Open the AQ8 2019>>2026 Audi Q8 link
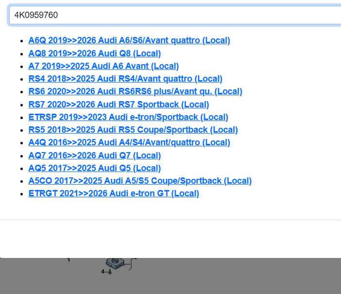Viewport: 341px width, 294px height. point(94,53)
